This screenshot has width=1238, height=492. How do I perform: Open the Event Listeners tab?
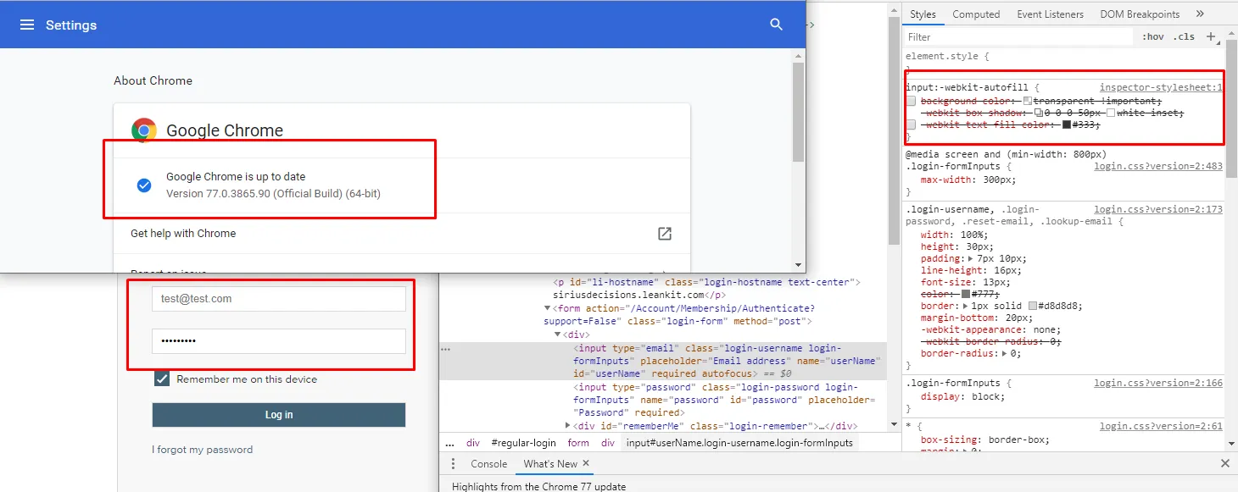[1050, 14]
